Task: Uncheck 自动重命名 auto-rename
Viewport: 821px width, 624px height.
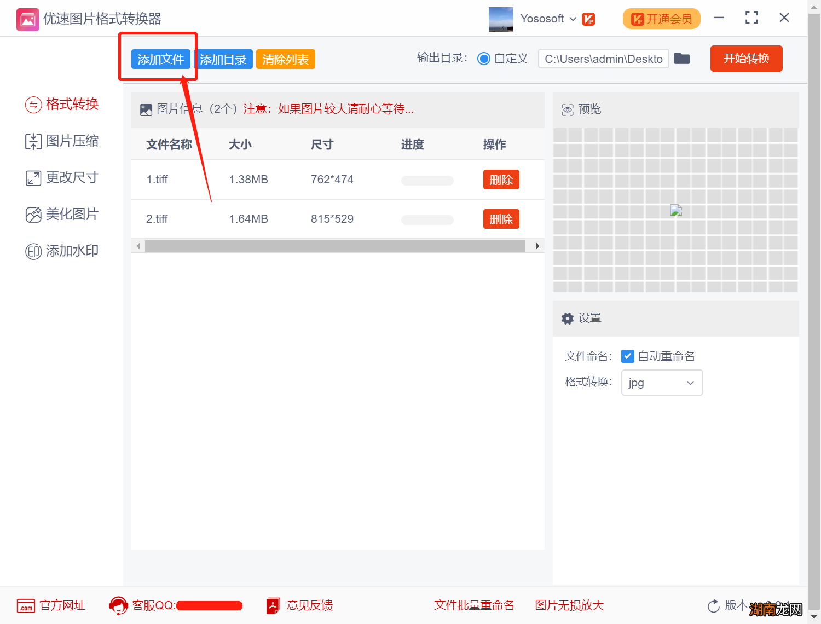Action: pos(628,356)
